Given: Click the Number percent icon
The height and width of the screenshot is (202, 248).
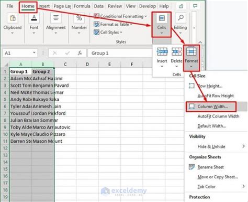Looking at the screenshot, I should point(79,18).
